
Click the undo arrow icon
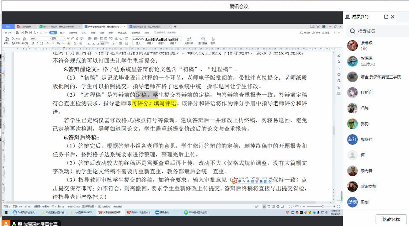tap(36, 32)
